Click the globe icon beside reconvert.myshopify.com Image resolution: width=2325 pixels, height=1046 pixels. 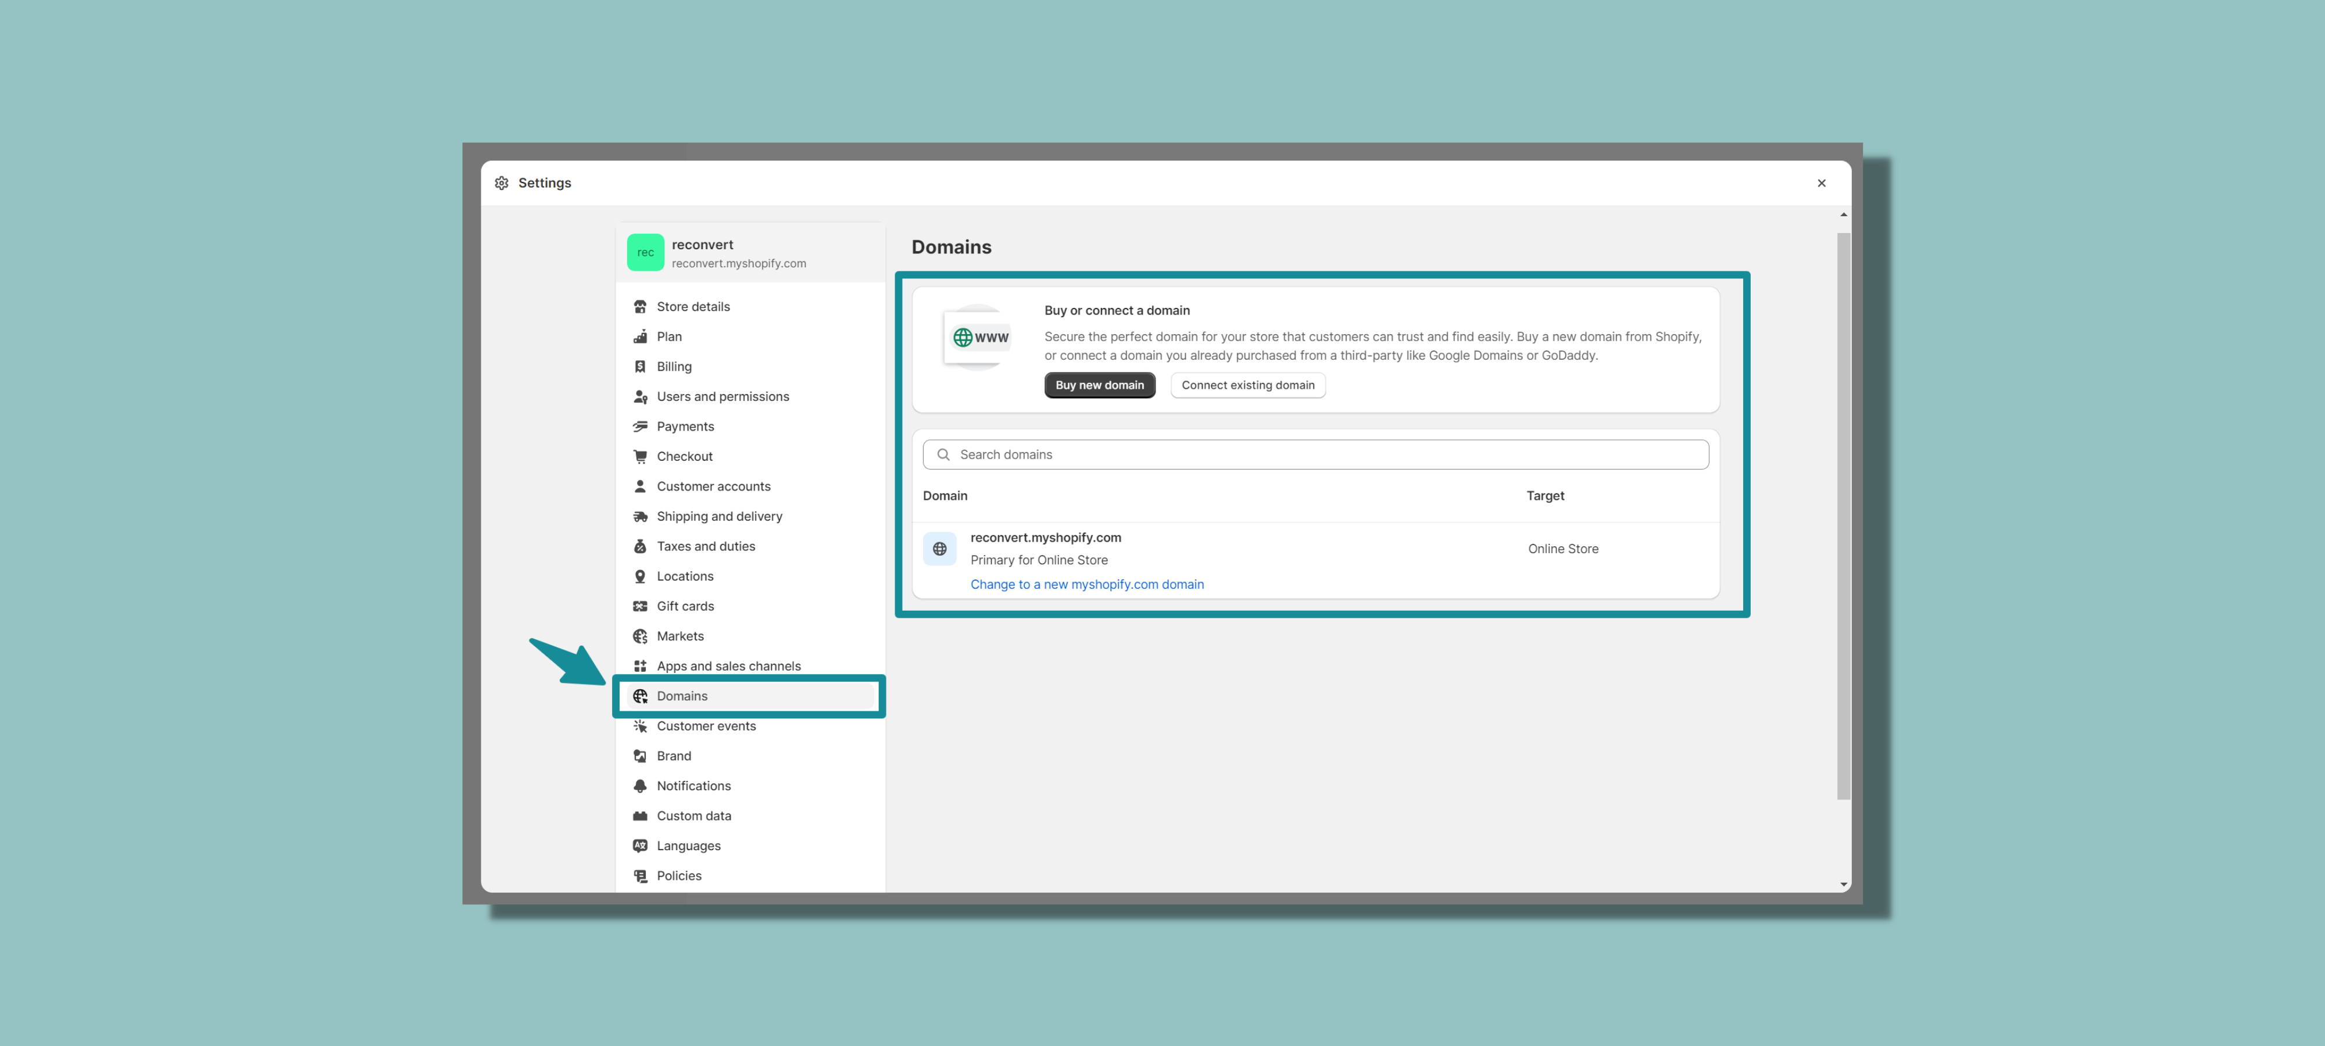939,549
